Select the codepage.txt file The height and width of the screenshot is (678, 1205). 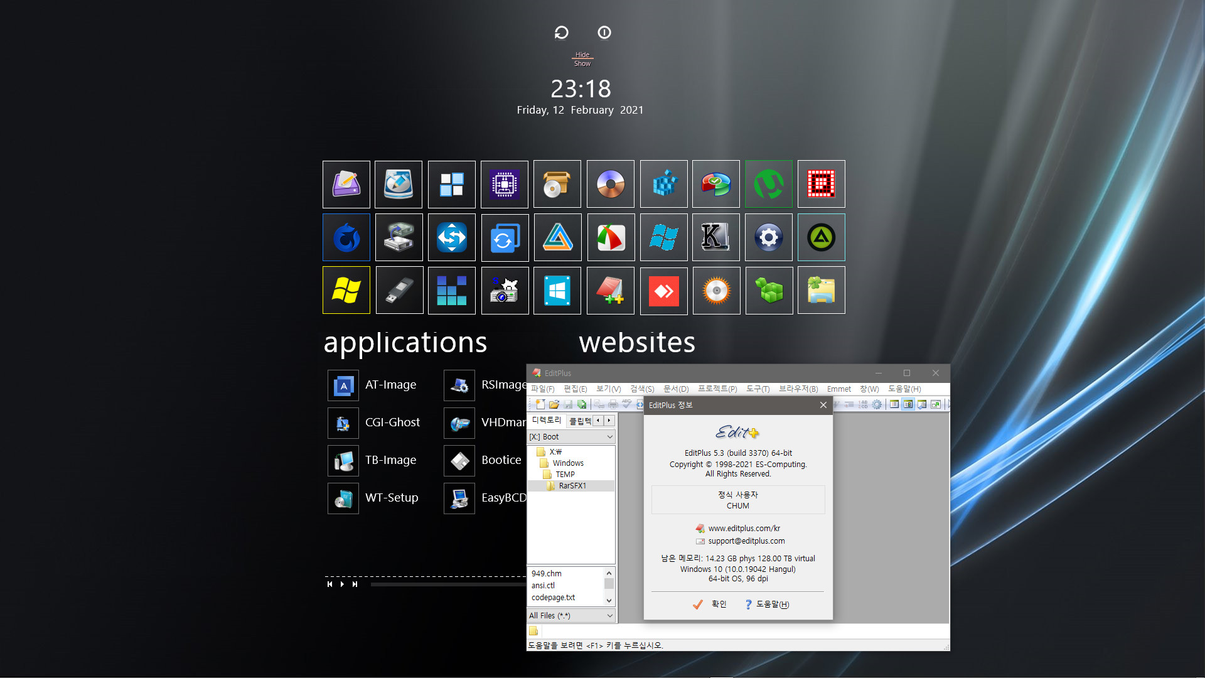tap(553, 597)
